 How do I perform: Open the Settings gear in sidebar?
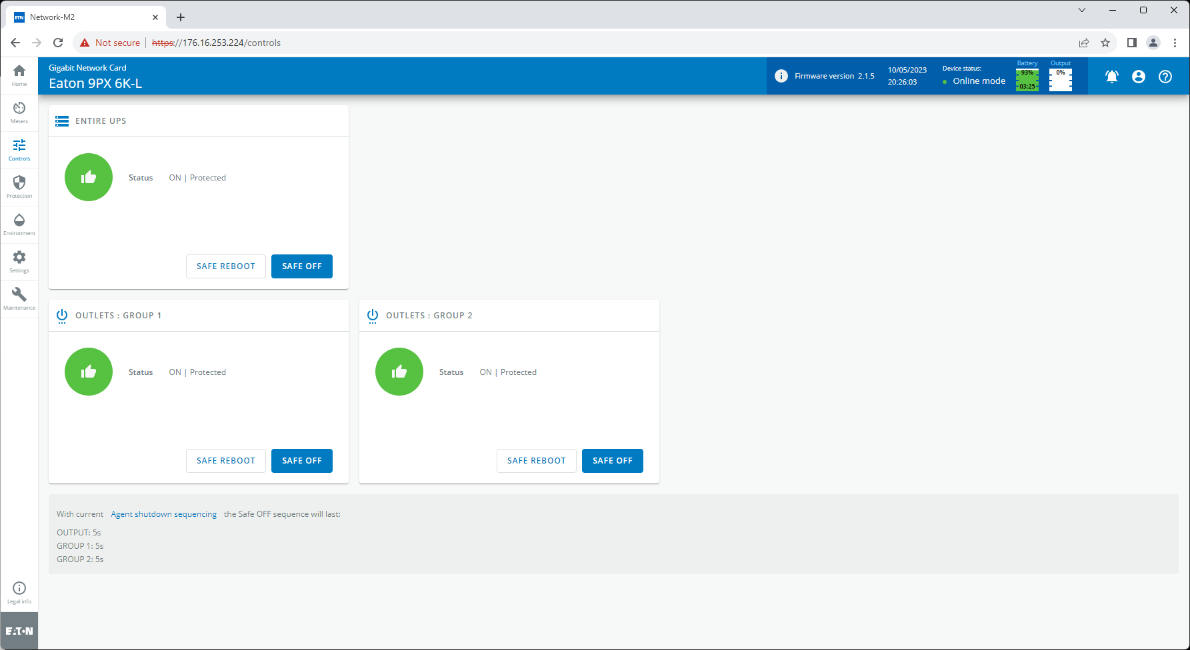coord(19,262)
